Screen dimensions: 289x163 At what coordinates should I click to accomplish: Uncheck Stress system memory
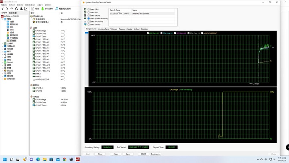tap(88, 19)
